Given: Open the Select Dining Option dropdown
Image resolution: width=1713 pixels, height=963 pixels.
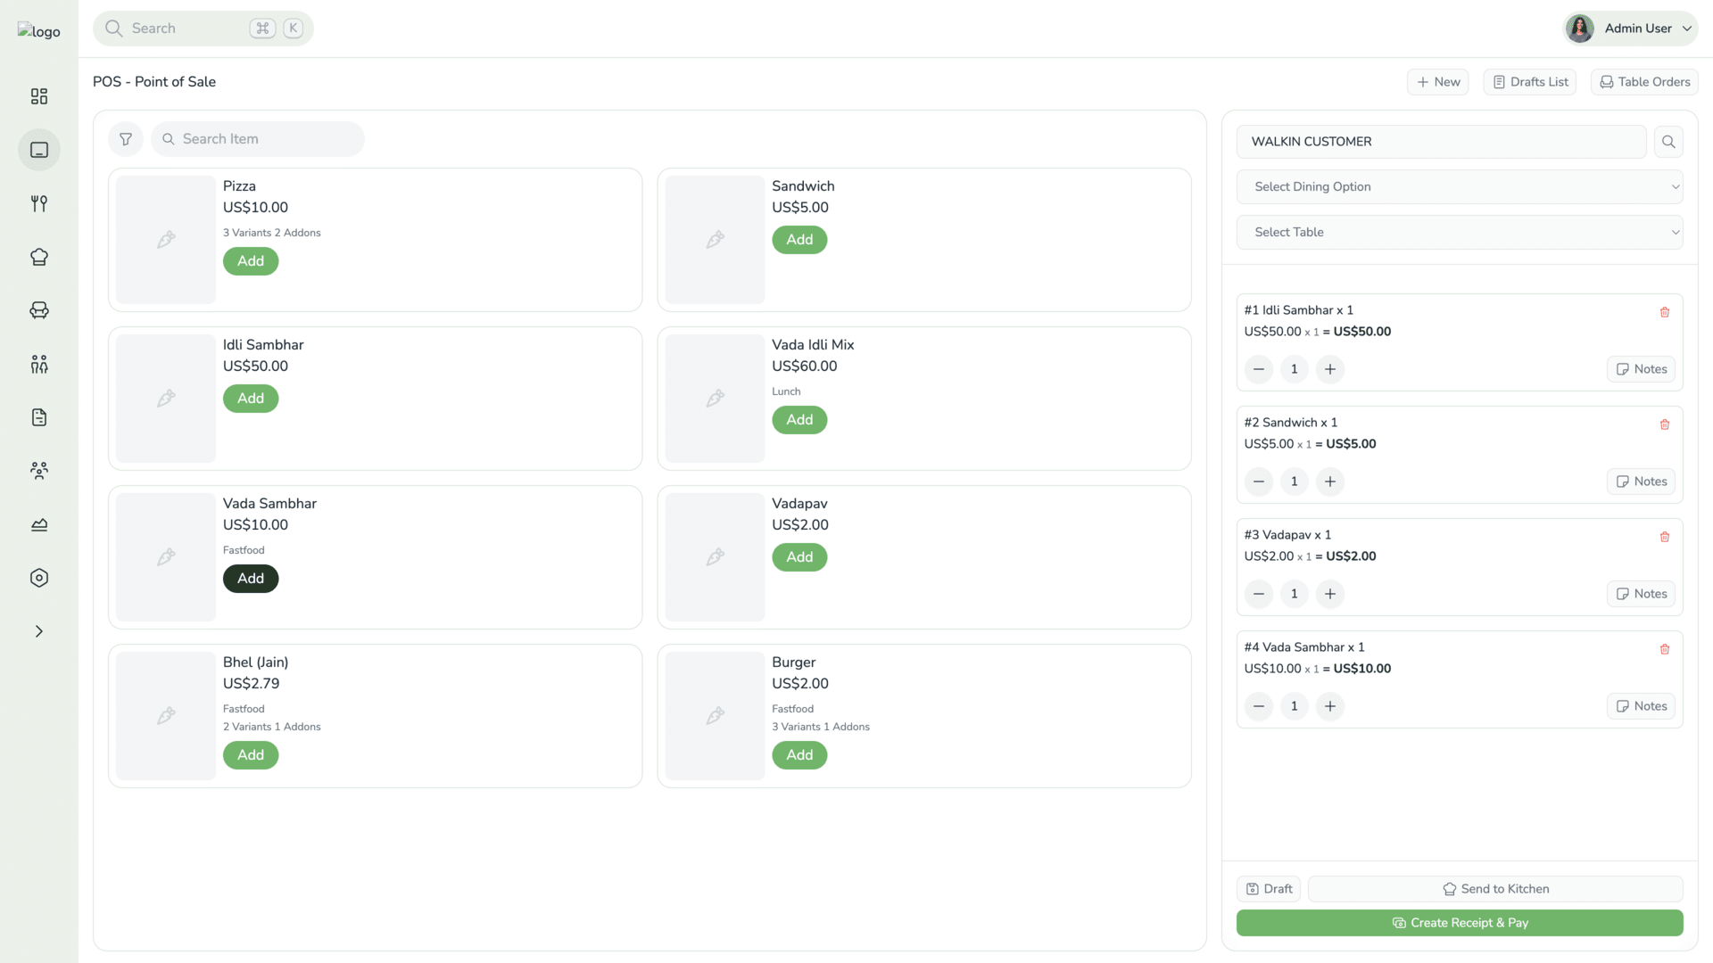Looking at the screenshot, I should click(x=1460, y=187).
